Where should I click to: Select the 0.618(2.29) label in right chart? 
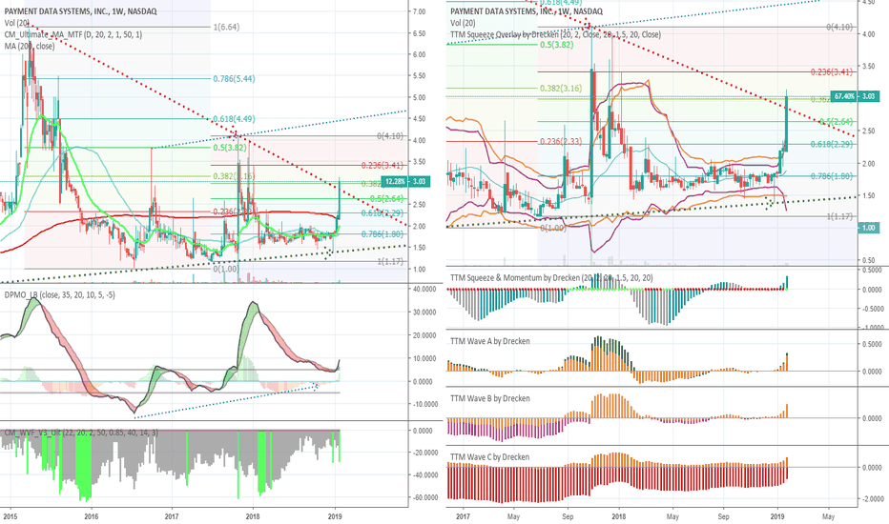831,145
